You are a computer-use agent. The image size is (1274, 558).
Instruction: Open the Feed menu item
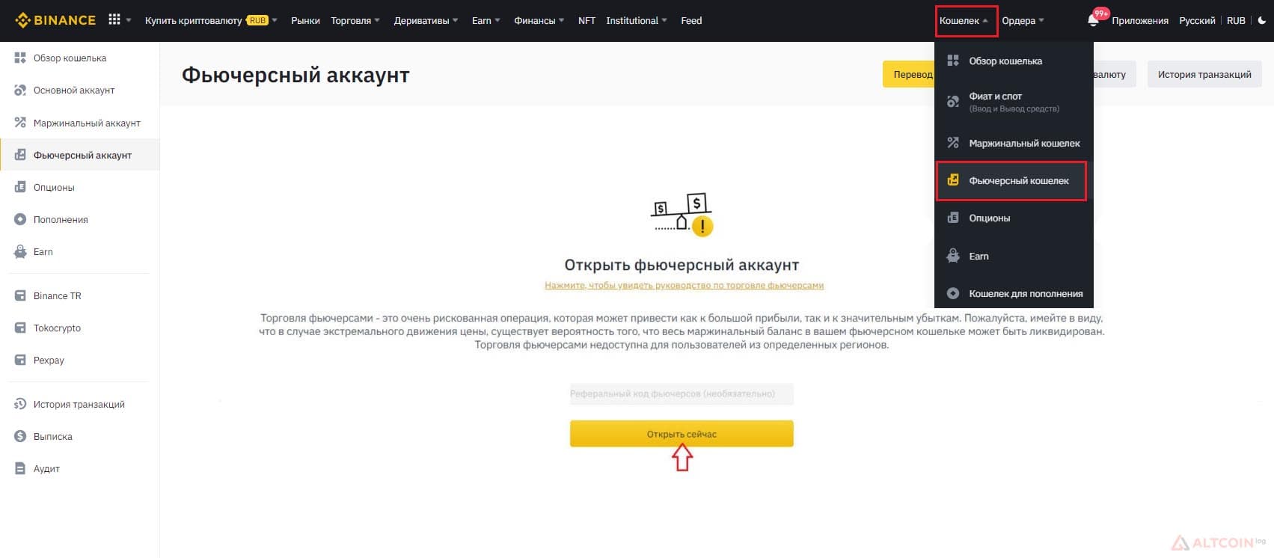pos(691,20)
